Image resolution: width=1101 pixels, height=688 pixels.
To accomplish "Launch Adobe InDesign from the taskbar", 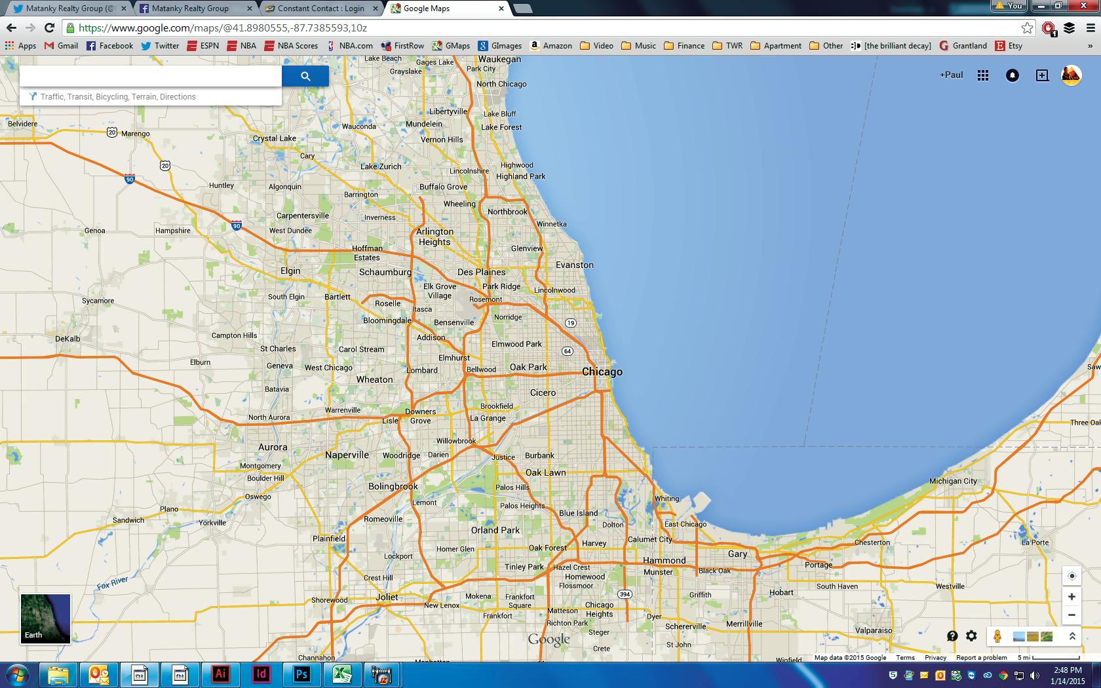I will coord(261,674).
